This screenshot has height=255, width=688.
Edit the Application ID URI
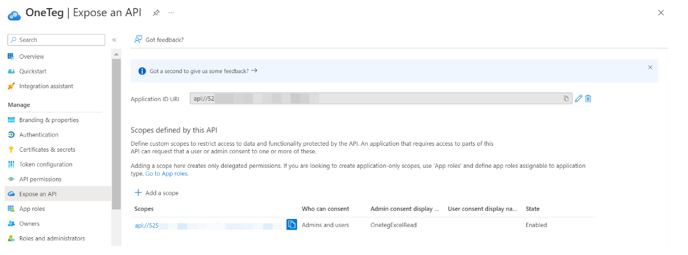(x=579, y=98)
